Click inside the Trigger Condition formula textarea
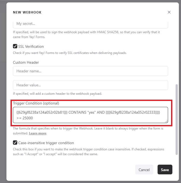Viewport: 181px width, 183px height. tap(90, 115)
